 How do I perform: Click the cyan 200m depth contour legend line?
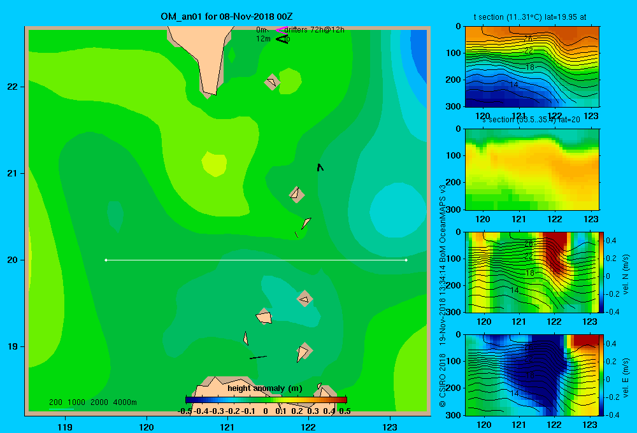[61, 409]
